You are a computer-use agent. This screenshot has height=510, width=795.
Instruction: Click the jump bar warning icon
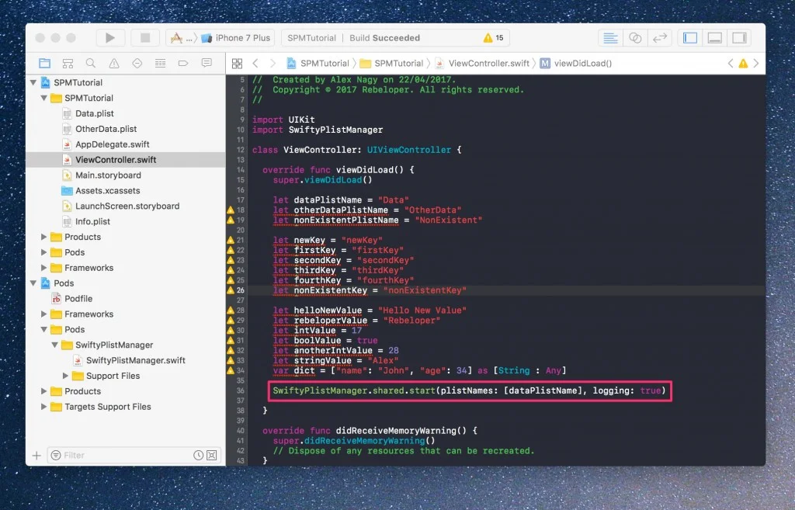point(743,64)
